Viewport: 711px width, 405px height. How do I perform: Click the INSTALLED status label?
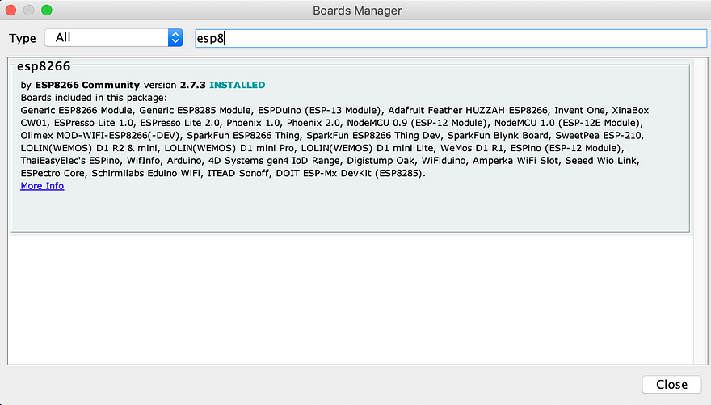tap(238, 85)
